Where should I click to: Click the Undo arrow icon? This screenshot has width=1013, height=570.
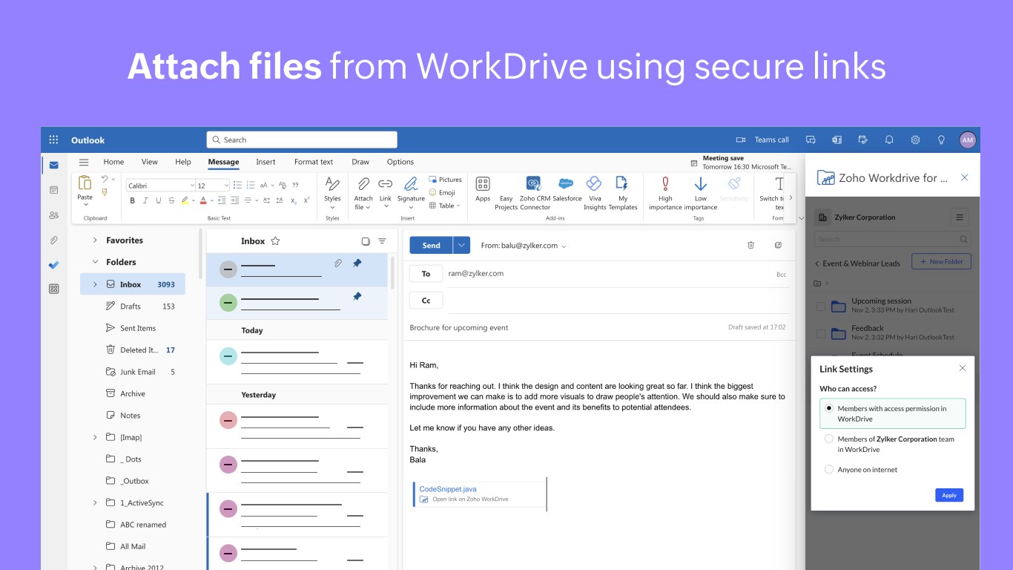(105, 179)
